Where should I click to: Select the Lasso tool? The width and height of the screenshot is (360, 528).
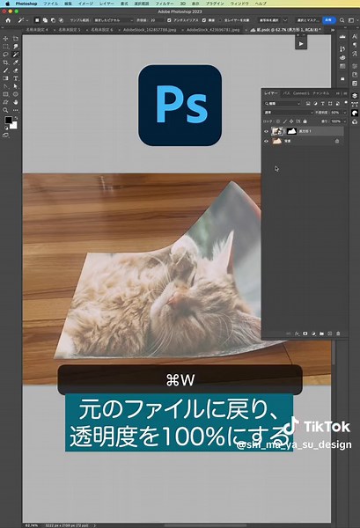tap(5, 55)
